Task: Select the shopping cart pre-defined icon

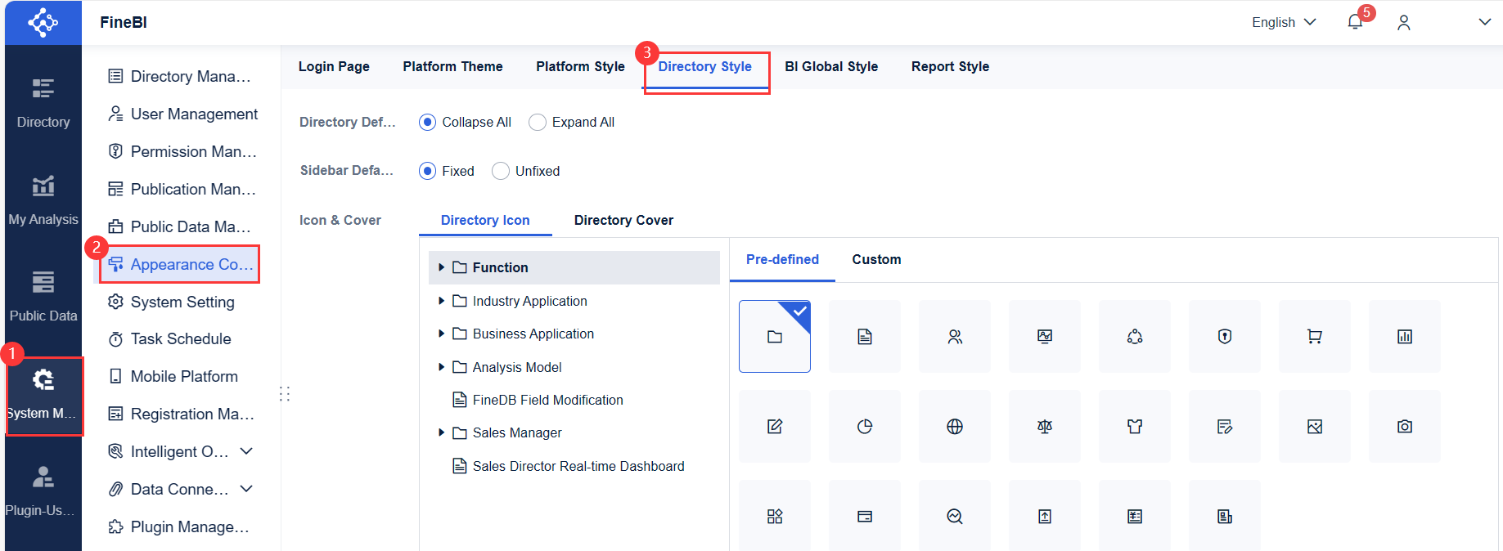Action: point(1314,337)
